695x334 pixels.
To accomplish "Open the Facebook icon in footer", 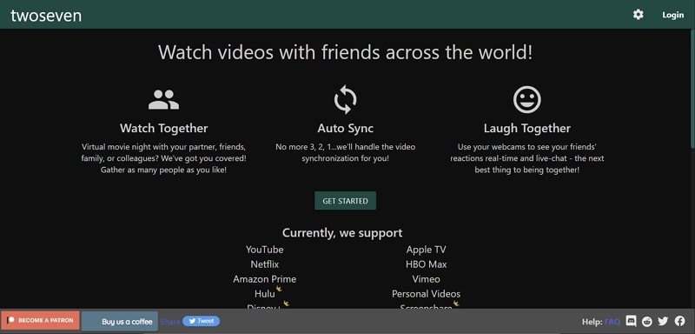I will [x=680, y=321].
